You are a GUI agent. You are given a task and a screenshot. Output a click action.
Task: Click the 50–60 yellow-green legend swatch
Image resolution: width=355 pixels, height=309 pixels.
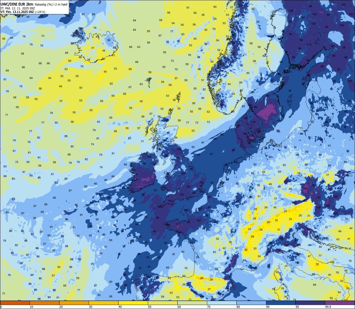(163, 303)
